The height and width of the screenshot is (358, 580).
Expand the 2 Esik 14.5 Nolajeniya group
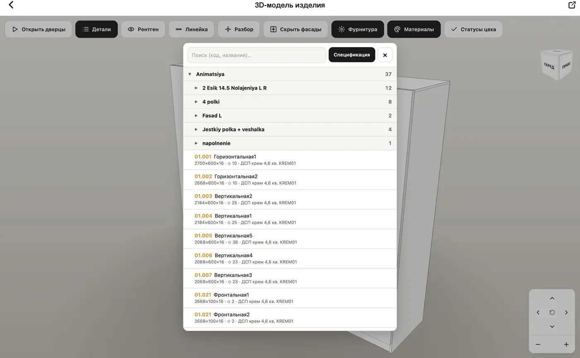click(290, 88)
